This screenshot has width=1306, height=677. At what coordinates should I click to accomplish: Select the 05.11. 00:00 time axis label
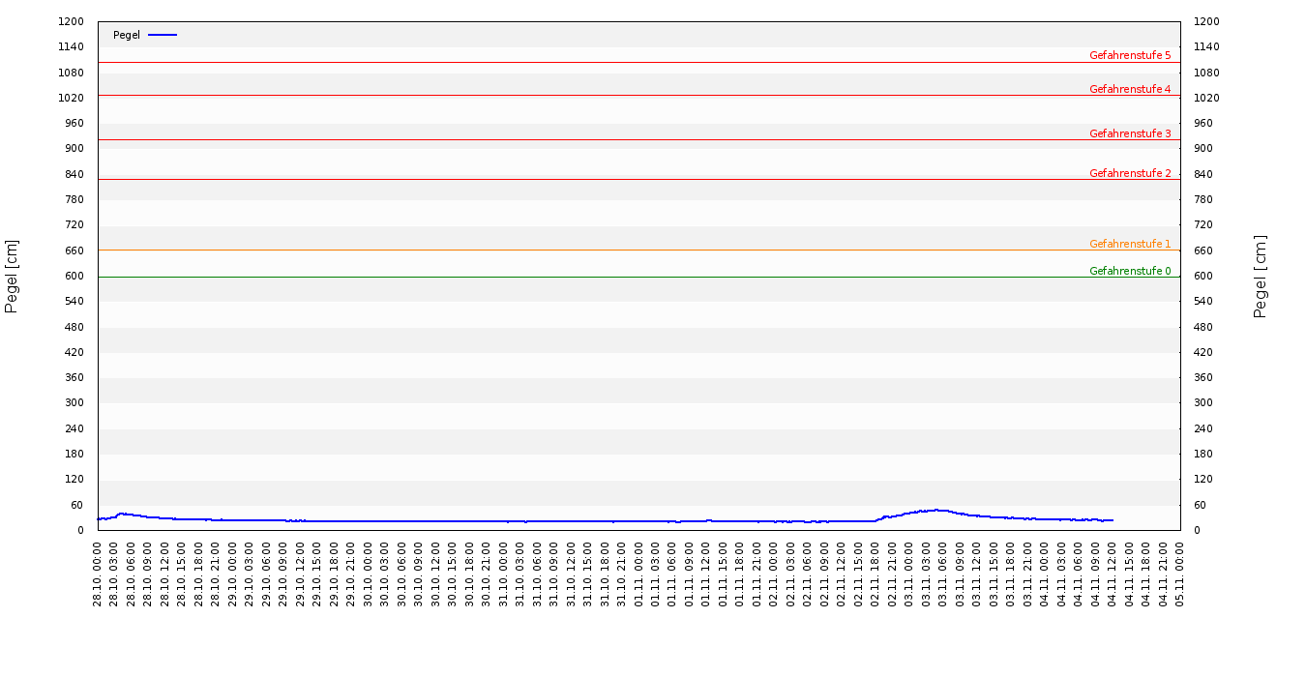pyautogui.click(x=1180, y=574)
